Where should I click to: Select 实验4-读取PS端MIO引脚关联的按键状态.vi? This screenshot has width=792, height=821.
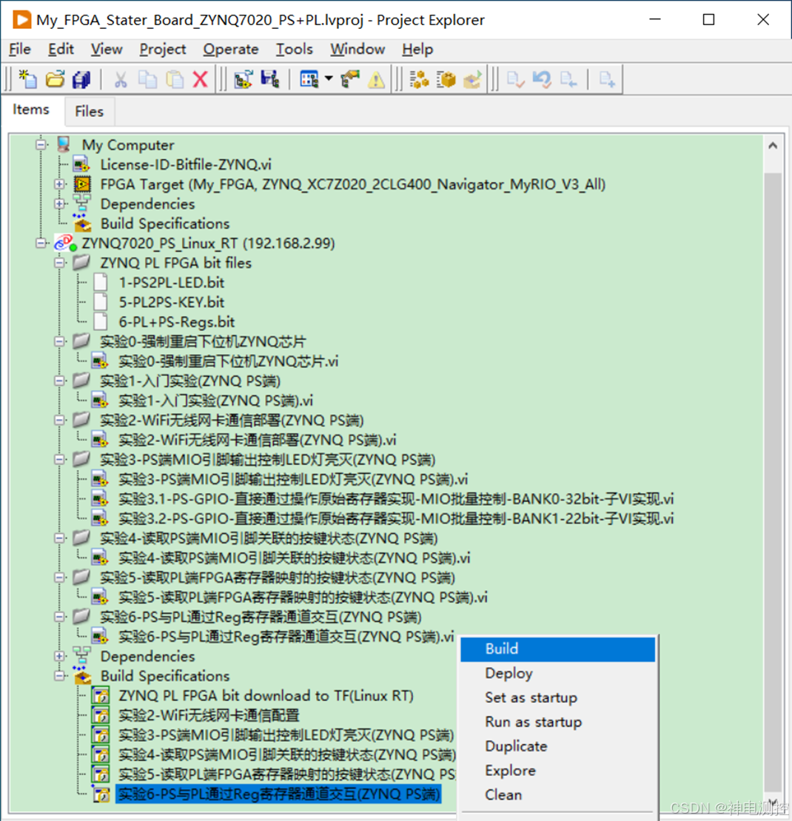294,557
